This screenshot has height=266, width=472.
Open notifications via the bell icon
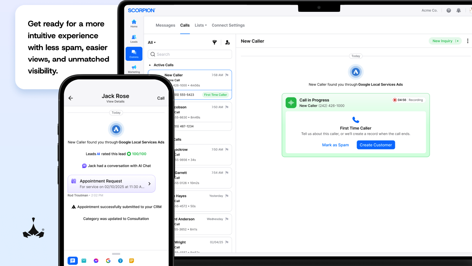[458, 10]
